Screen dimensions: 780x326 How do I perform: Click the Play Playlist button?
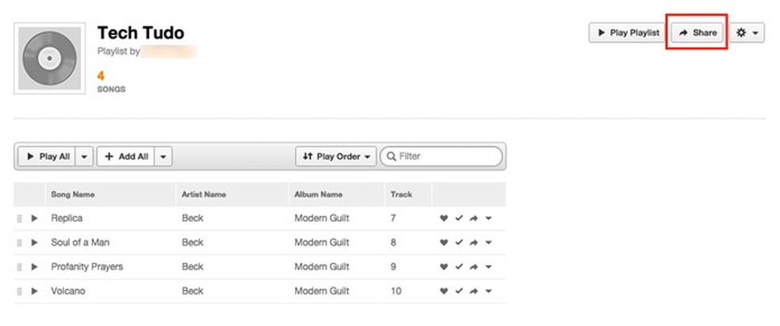(x=627, y=33)
